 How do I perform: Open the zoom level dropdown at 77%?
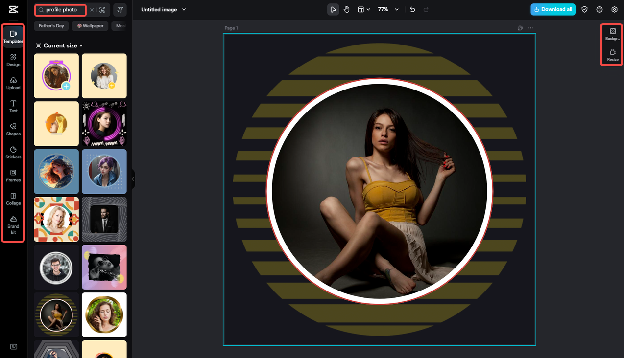387,9
